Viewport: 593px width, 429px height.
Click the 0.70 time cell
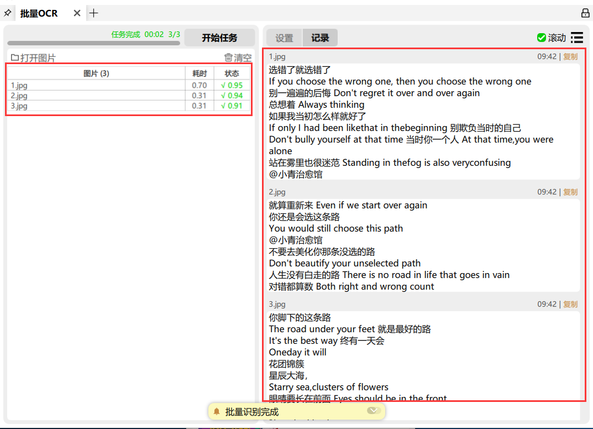tap(200, 86)
